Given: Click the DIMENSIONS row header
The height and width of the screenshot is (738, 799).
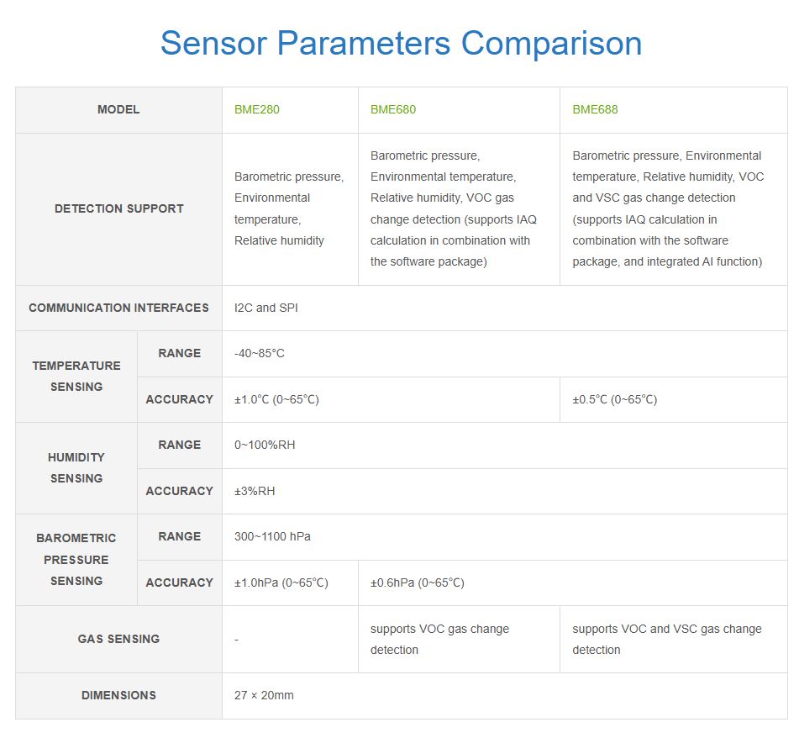Looking at the screenshot, I should (x=118, y=695).
